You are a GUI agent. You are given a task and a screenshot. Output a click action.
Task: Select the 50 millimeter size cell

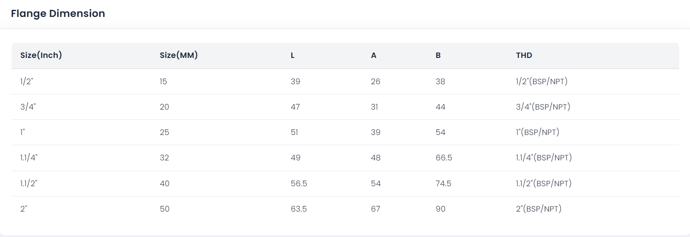164,209
